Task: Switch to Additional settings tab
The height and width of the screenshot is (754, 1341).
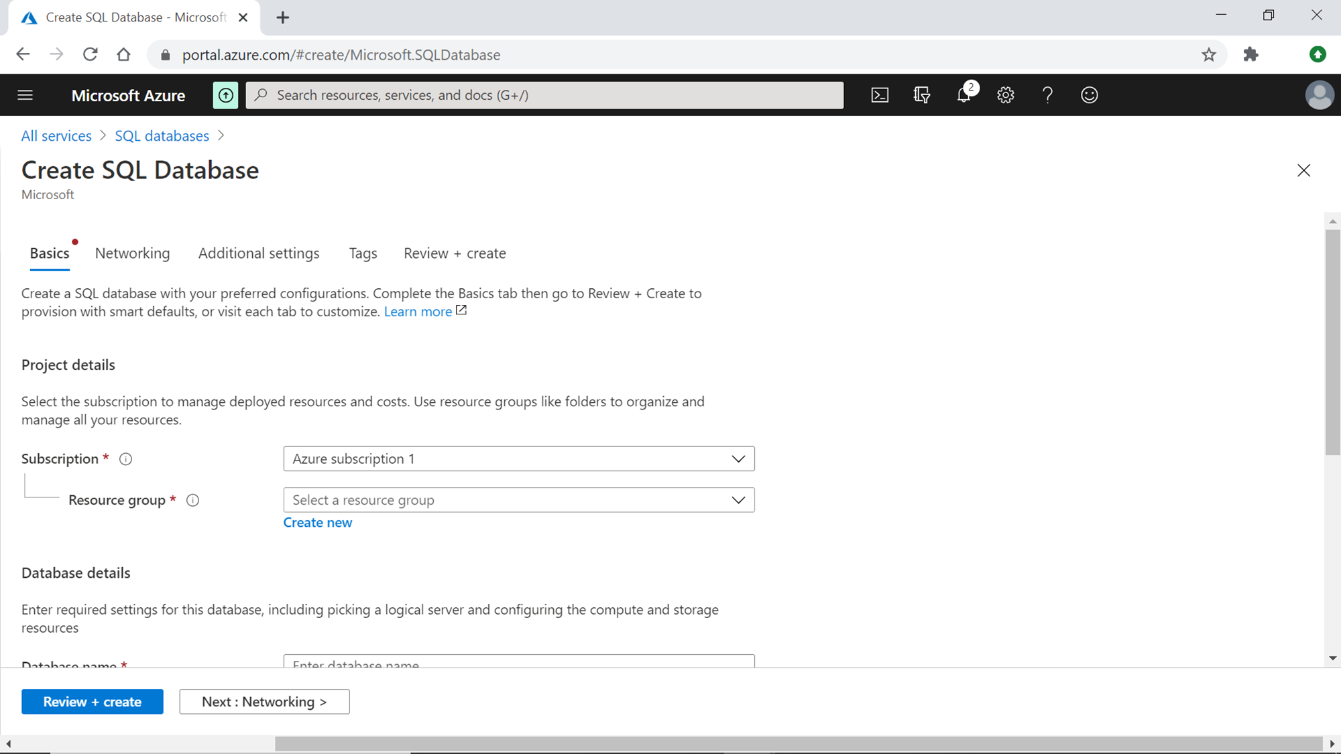Action: (x=259, y=253)
